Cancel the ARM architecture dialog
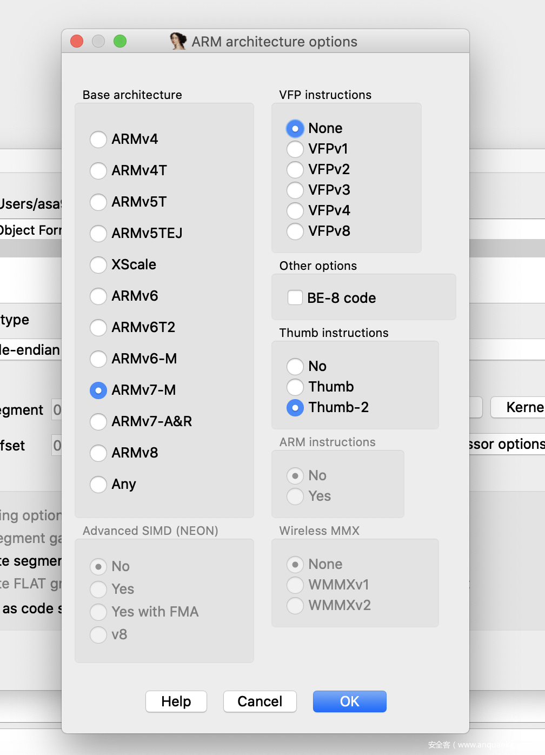 click(x=260, y=701)
